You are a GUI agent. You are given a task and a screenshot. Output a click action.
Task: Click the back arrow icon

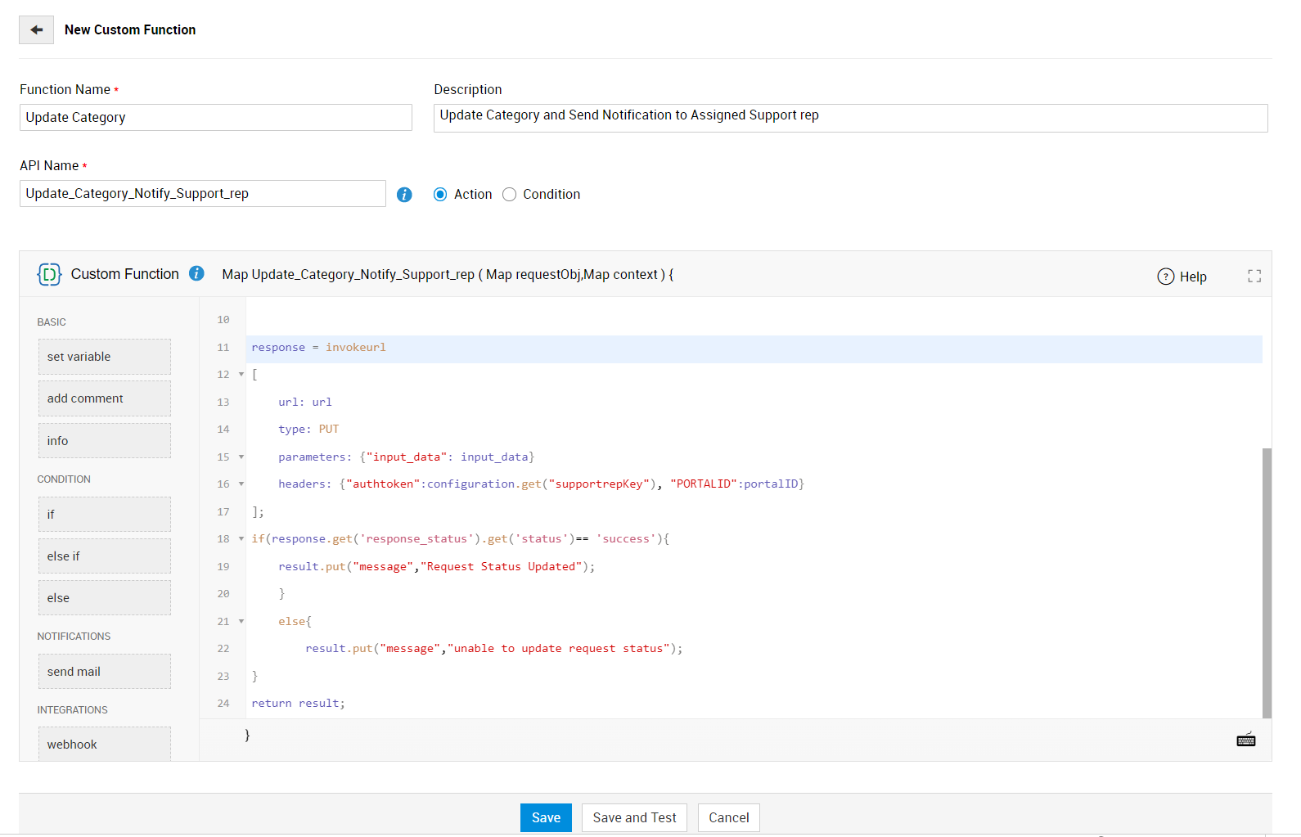pyautogui.click(x=36, y=29)
